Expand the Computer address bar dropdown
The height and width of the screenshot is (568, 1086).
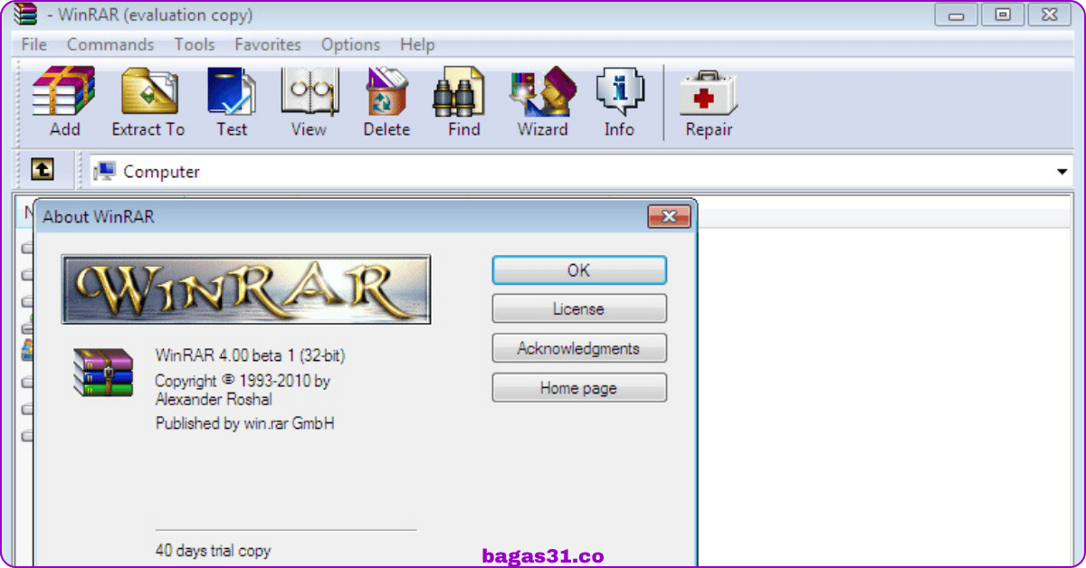pyautogui.click(x=1062, y=172)
